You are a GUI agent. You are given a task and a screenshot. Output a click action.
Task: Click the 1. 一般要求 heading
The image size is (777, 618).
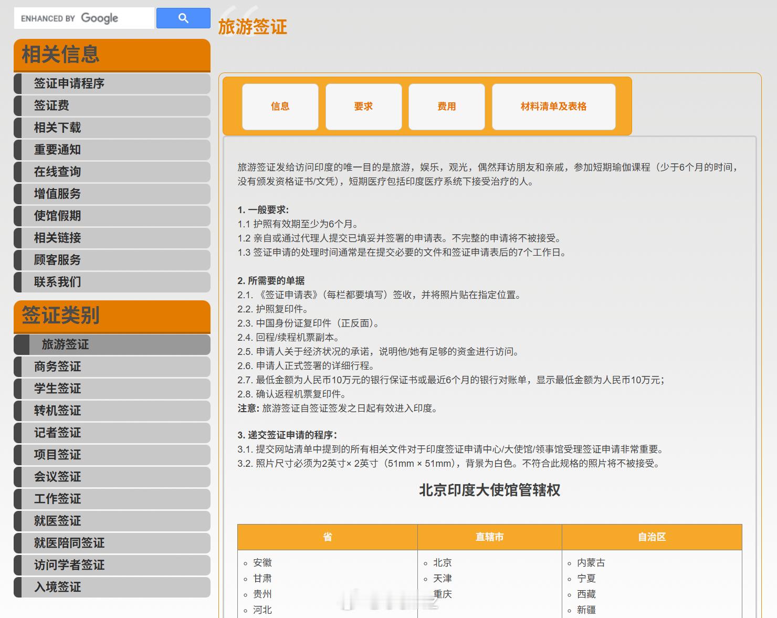pyautogui.click(x=263, y=210)
